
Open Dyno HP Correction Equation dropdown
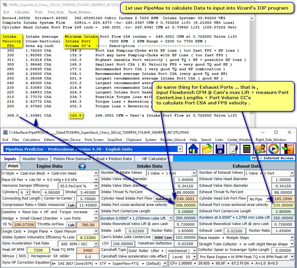coord(165,263)
